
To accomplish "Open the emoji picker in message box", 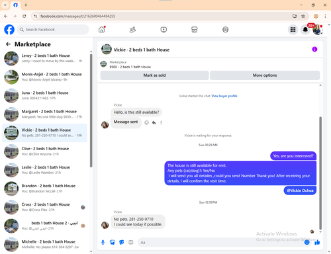I will coord(307,242).
